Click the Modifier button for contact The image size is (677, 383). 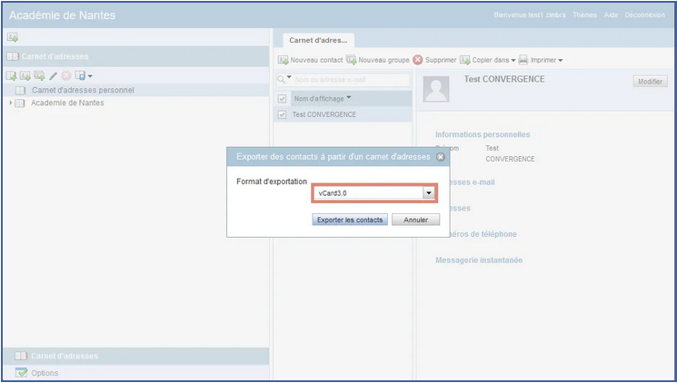click(x=649, y=82)
